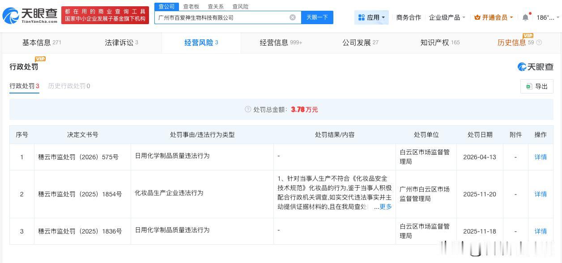562x263 pixels.
Task: Click the date 2025-11-18
Action: (x=480, y=231)
